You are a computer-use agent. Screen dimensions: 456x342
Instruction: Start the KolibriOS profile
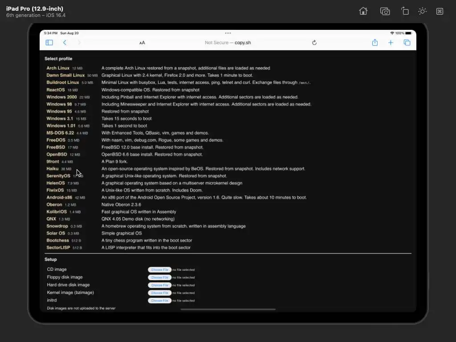57,212
